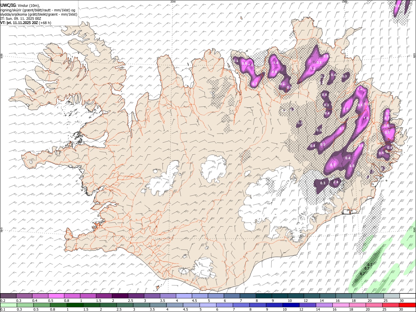Click the palest green 0.1–0.3 lower legend swatch
Screen dimensions: 416x312
pyautogui.click(x=8, y=305)
